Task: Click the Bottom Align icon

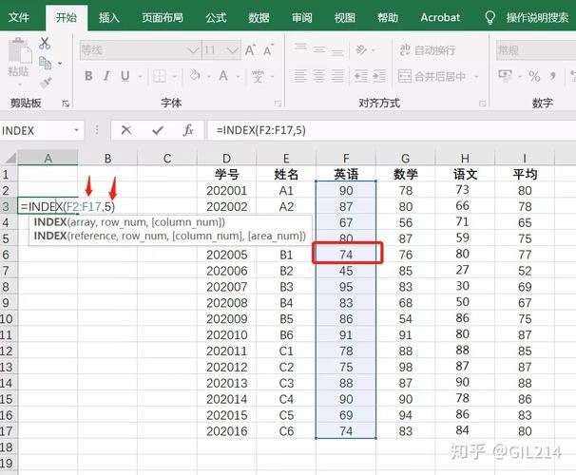Action: point(336,50)
